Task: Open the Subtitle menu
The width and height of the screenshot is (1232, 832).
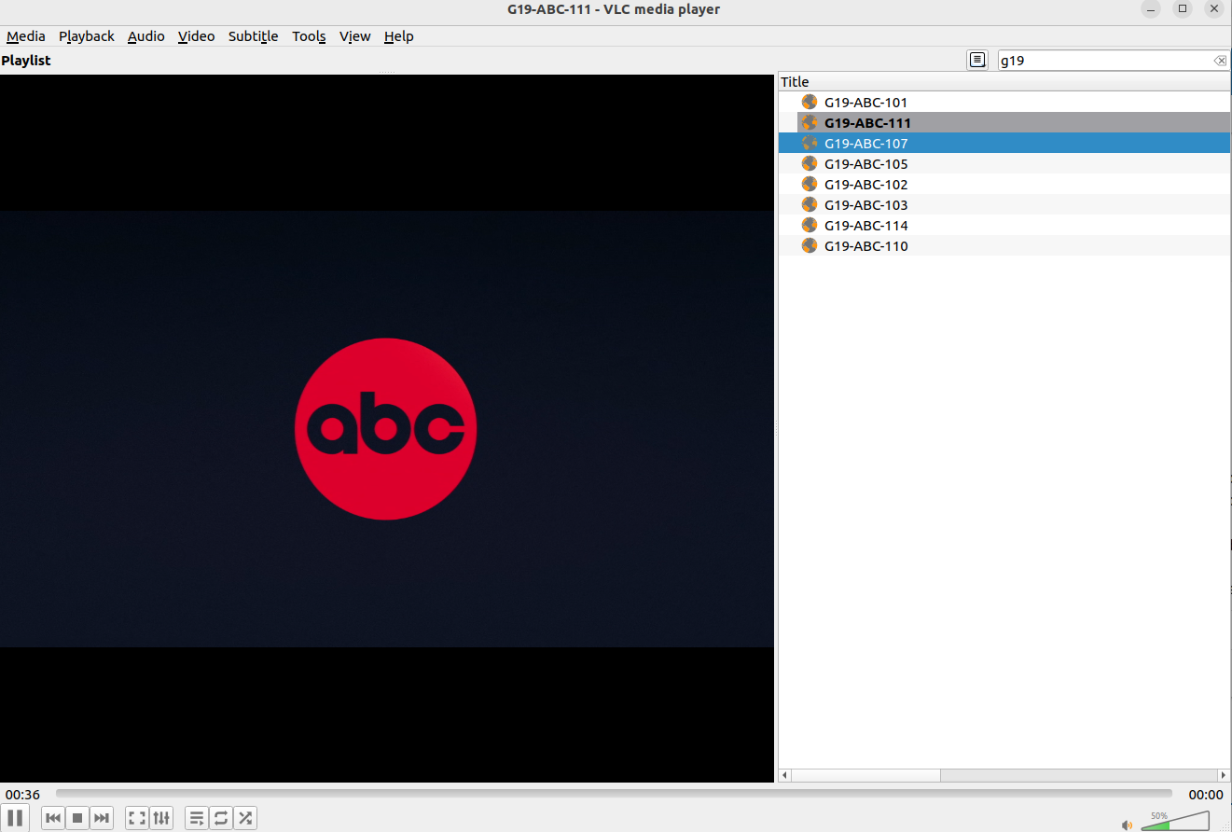Action: click(254, 36)
